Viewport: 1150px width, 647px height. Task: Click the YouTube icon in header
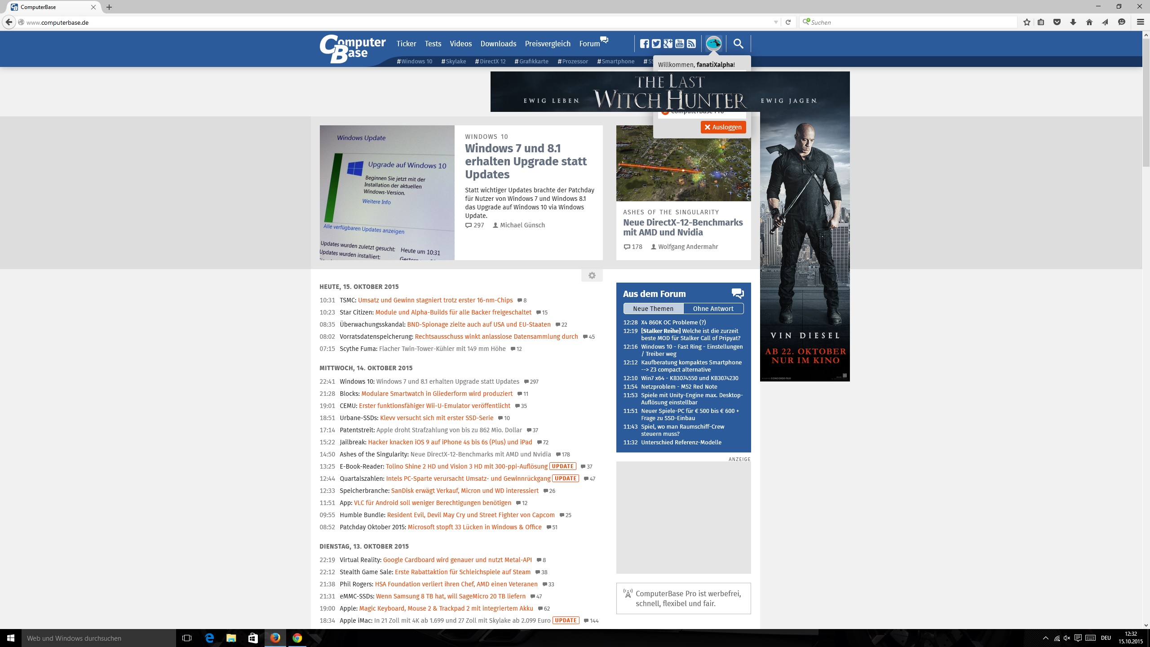click(x=679, y=44)
